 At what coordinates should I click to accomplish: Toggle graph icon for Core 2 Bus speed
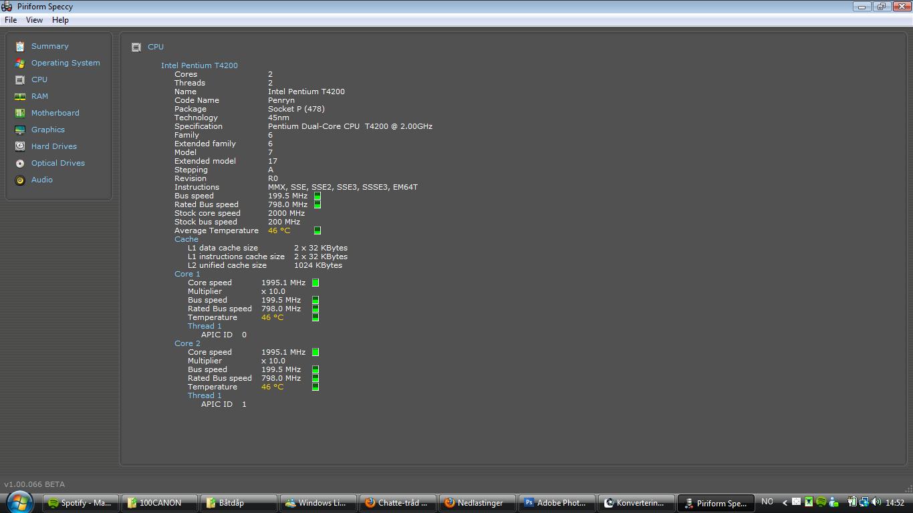315,369
